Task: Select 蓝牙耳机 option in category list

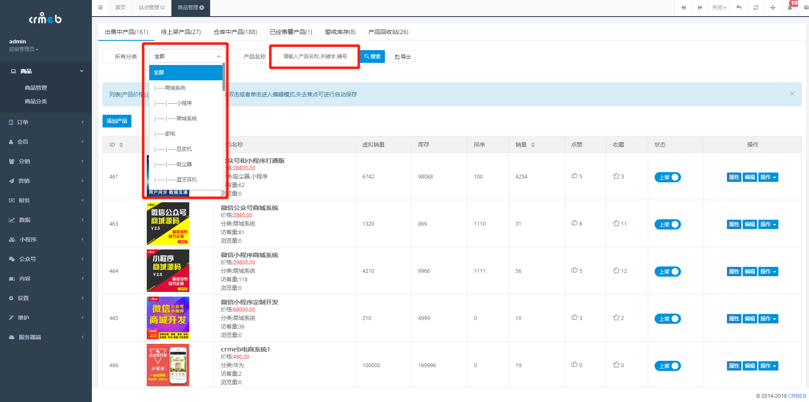Action: coord(186,180)
